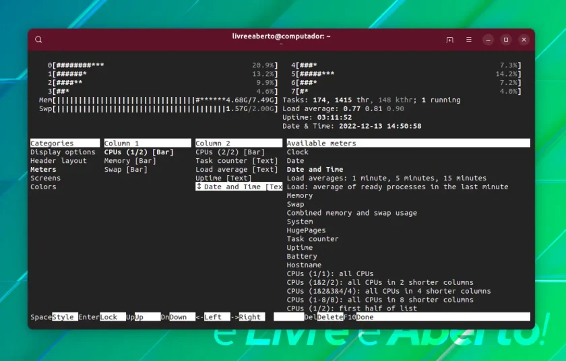566x361 pixels.
Task: Open a new tab in terminal
Action: click(x=450, y=40)
